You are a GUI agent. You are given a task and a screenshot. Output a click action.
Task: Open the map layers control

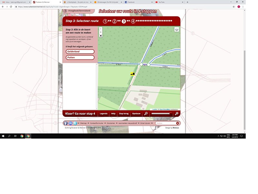click(176, 29)
